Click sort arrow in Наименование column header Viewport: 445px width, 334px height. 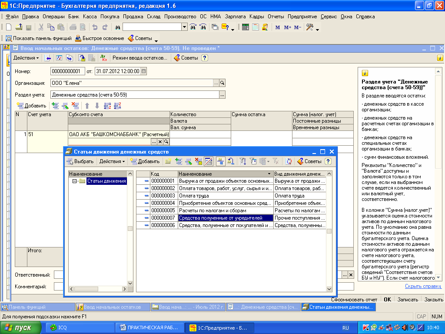click(269, 174)
